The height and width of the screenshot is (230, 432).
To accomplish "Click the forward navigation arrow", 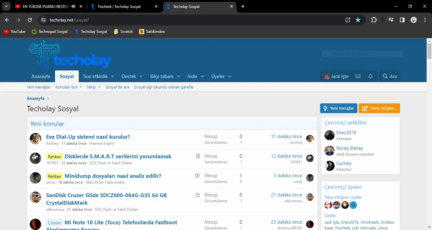I will 18,20.
